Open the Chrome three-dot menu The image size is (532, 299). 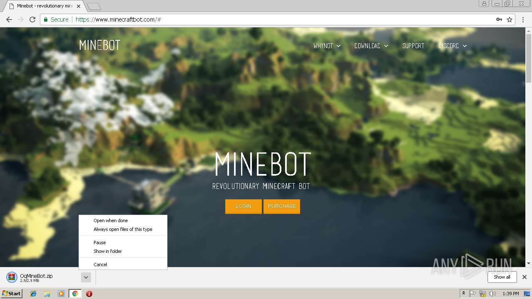(523, 20)
